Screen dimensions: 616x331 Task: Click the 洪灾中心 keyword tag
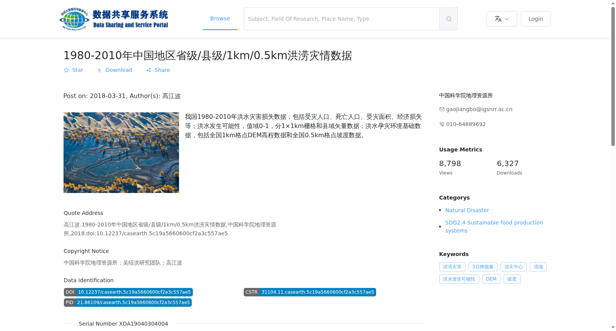(x=514, y=267)
